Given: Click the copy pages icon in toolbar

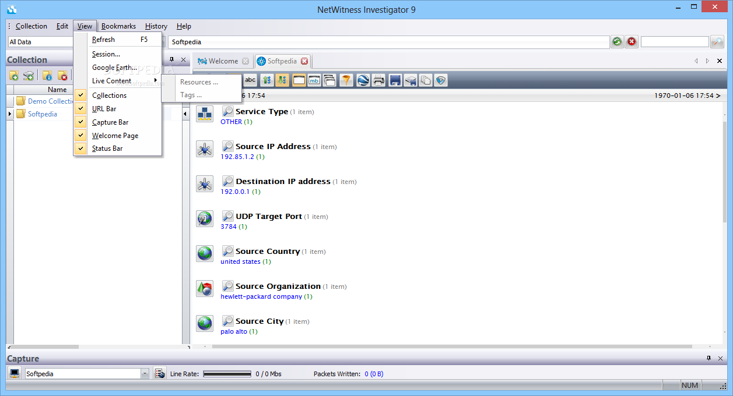Looking at the screenshot, I should click(426, 80).
